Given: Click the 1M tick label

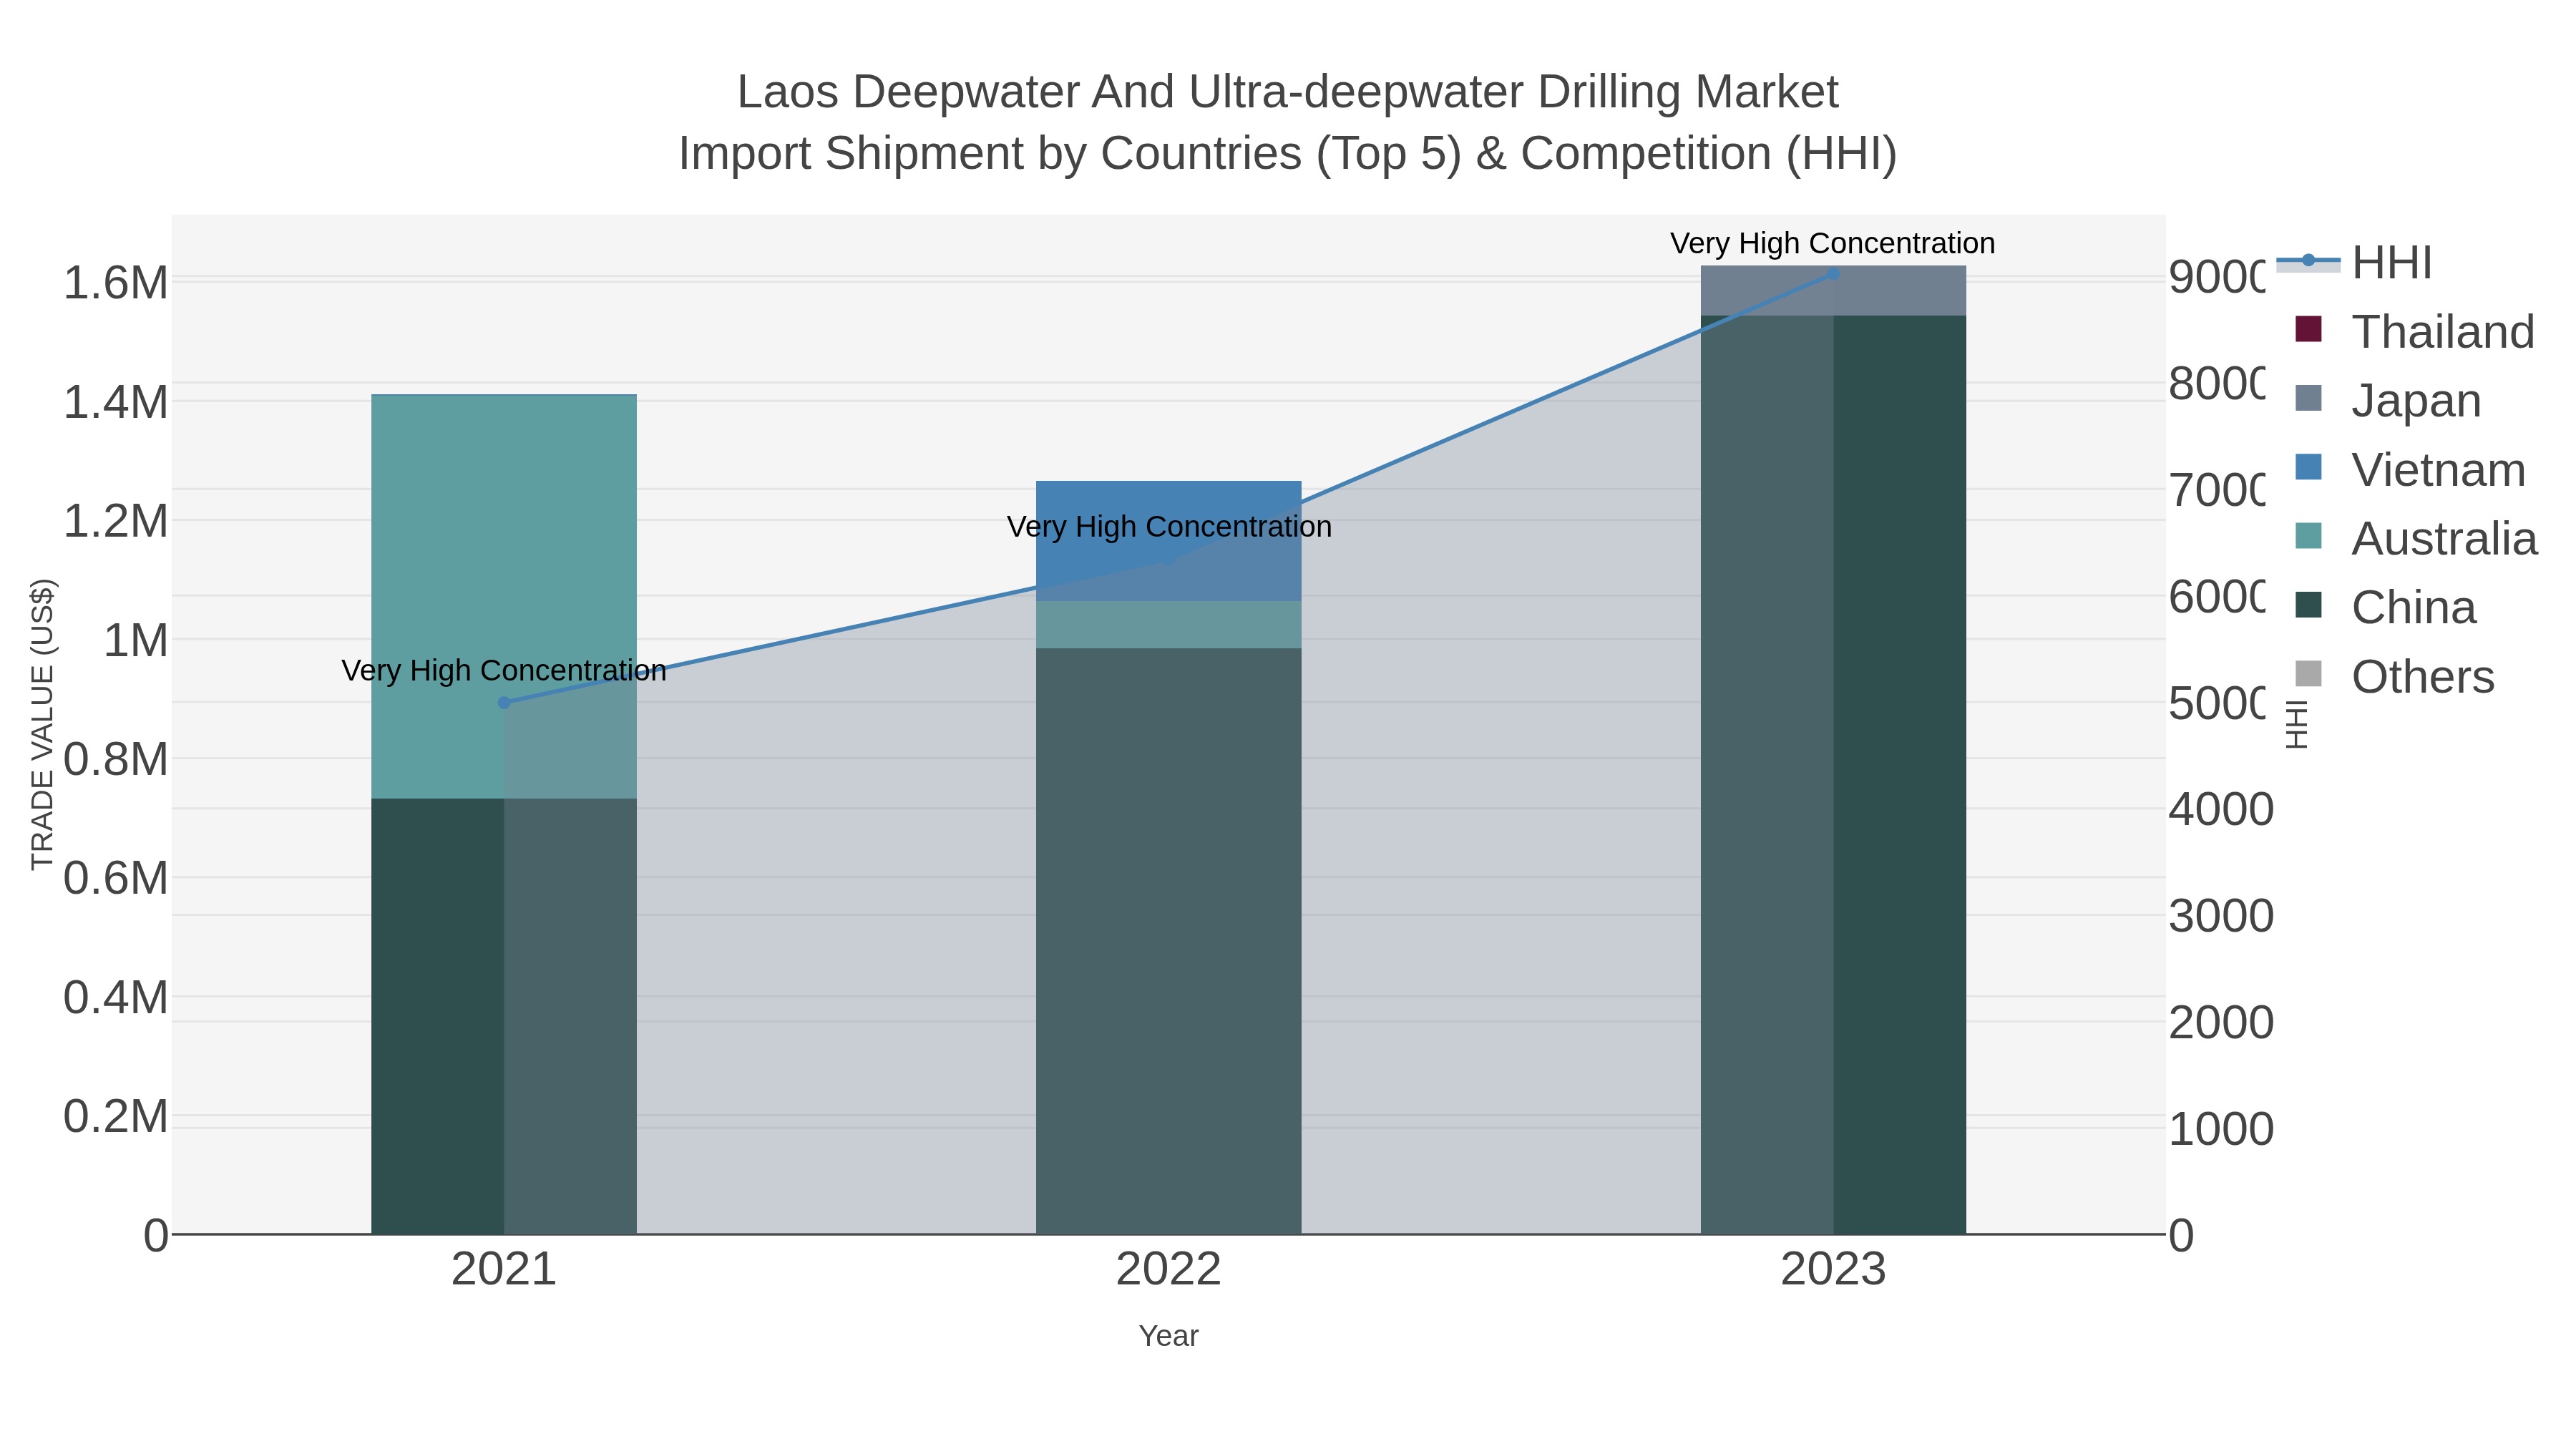Looking at the screenshot, I should coord(136,640).
